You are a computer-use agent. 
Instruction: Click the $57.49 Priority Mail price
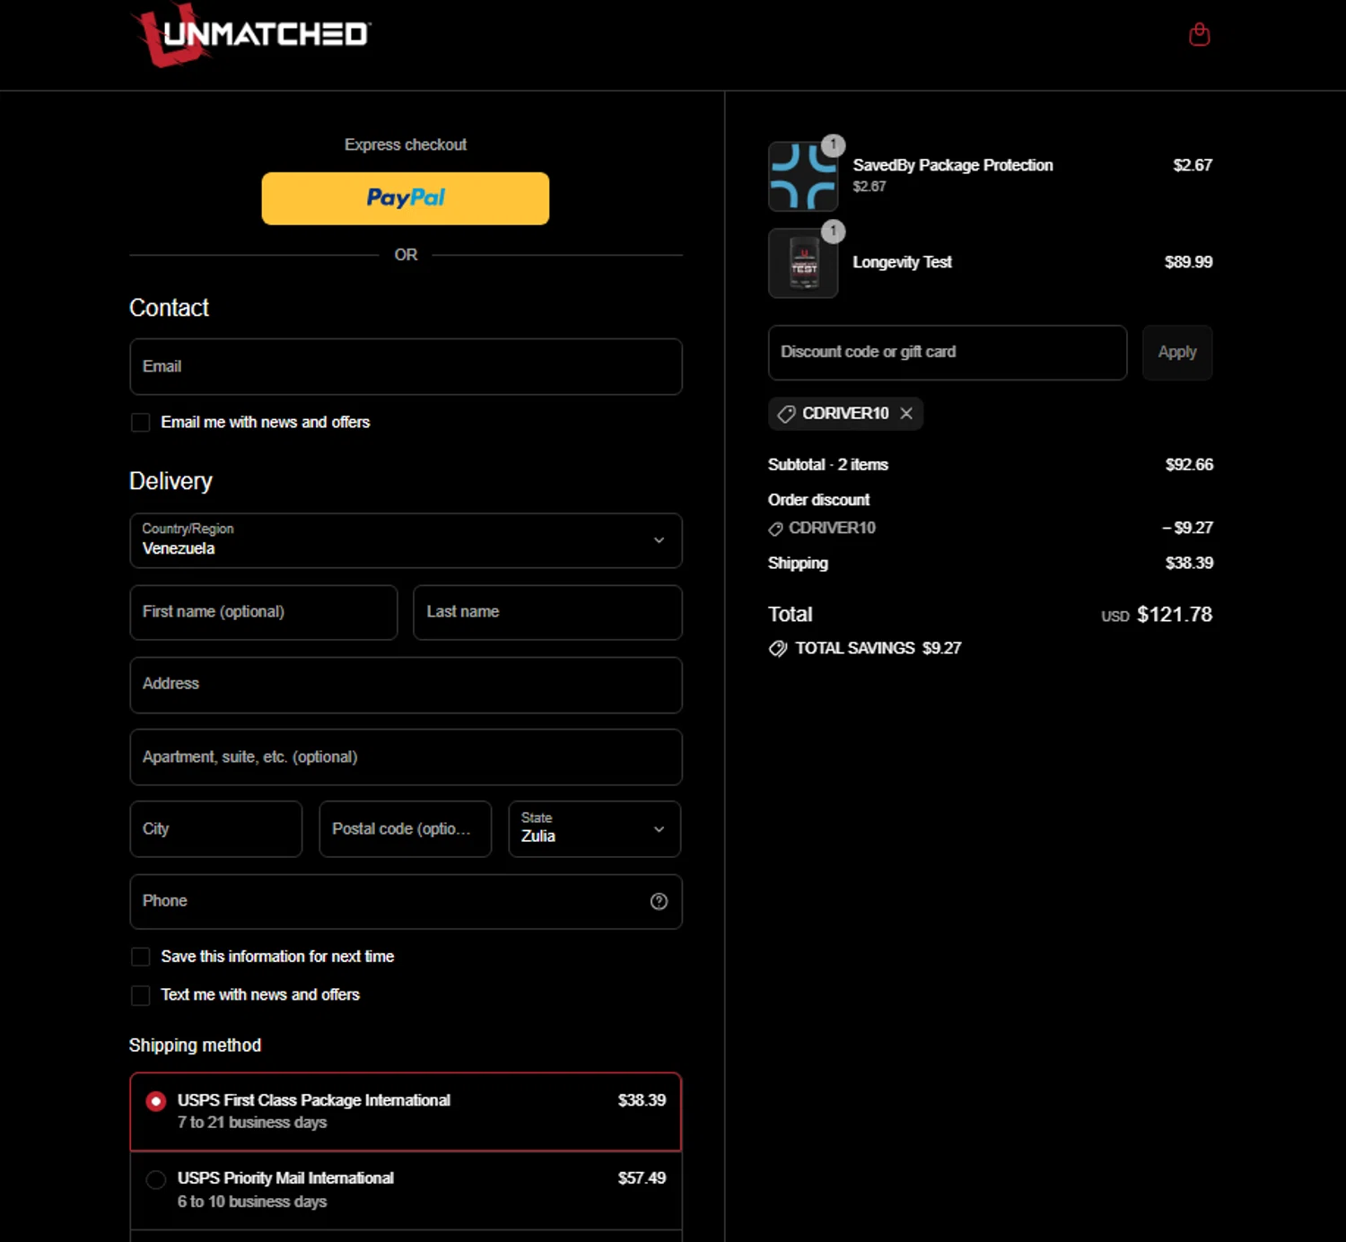tap(642, 1178)
